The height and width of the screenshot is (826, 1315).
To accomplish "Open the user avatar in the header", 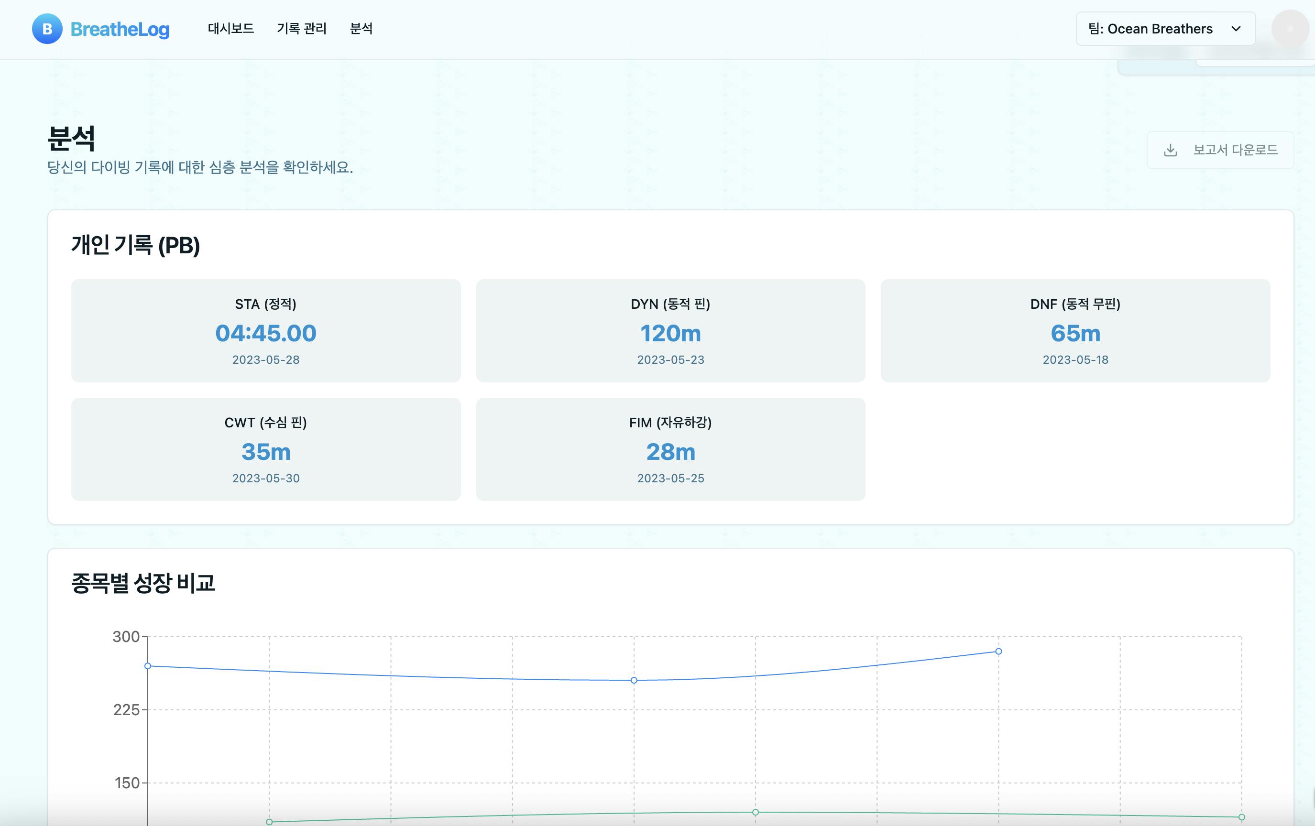I will pyautogui.click(x=1290, y=29).
